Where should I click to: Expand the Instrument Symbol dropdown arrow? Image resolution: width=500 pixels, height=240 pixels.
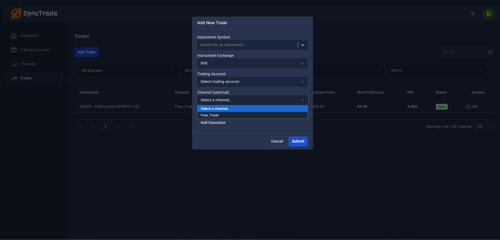pos(302,45)
